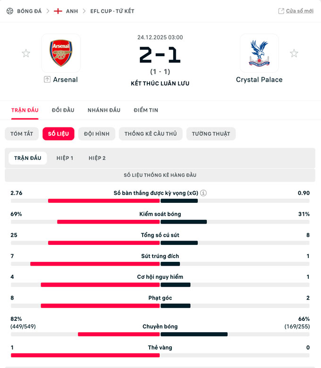Show the ĐỘI HÌNH lineups
Viewport: 321px width, 368px height.
tap(96, 134)
